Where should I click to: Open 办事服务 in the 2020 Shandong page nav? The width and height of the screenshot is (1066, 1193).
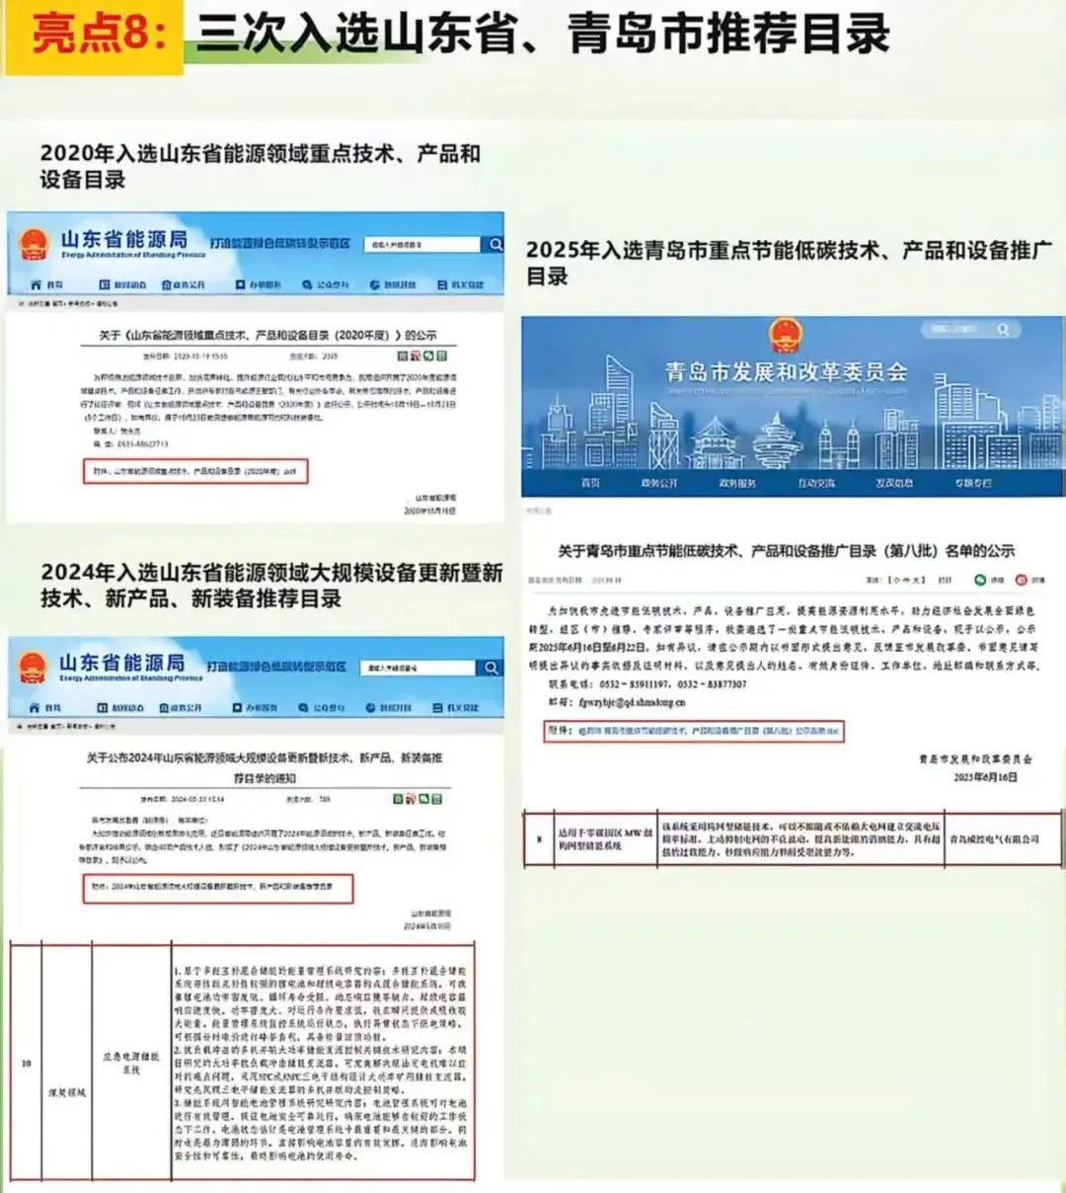click(x=258, y=284)
